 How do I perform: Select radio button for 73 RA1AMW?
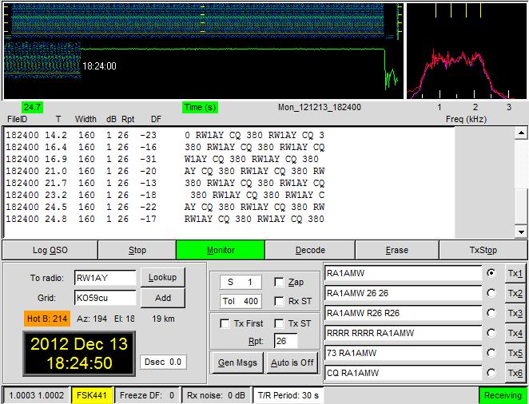491,353
